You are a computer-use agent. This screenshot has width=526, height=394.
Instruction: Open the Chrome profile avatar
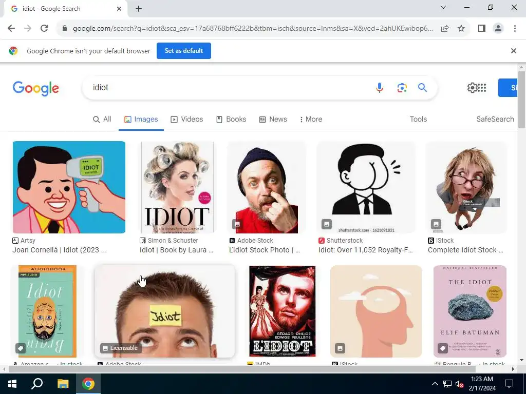(x=498, y=29)
